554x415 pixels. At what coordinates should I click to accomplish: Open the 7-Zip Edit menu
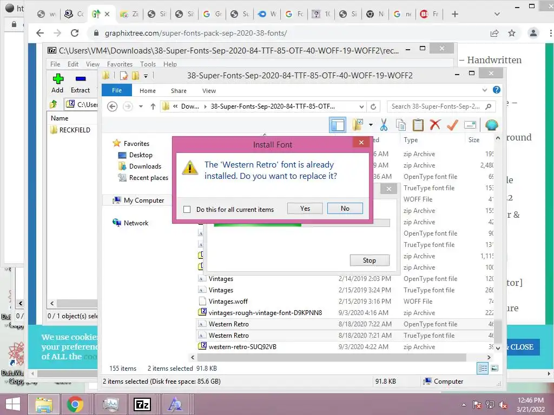coord(73,64)
